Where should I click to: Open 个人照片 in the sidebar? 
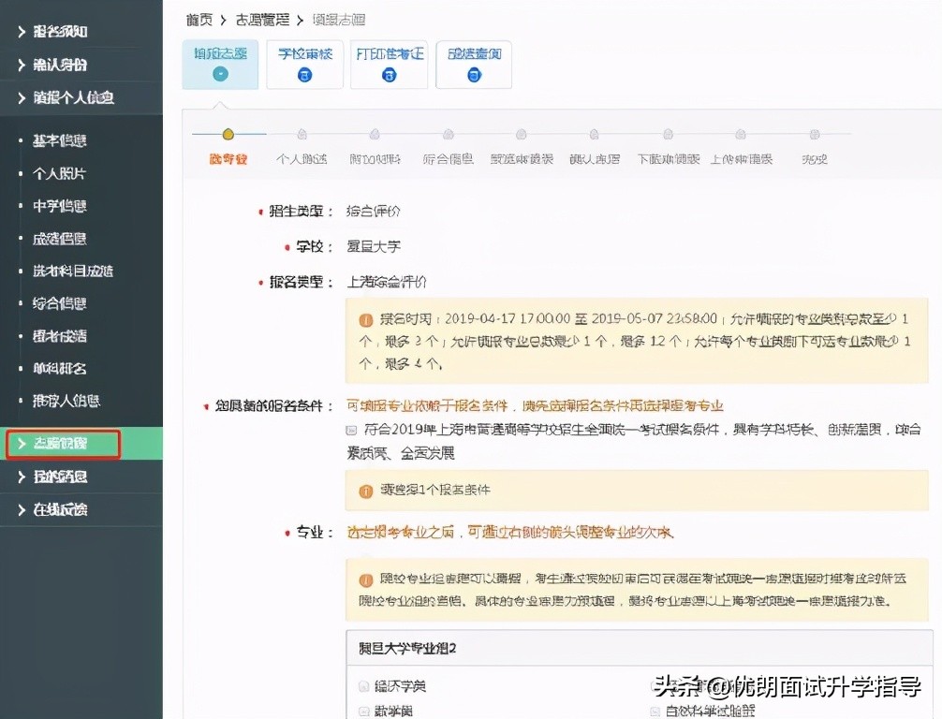coord(60,173)
